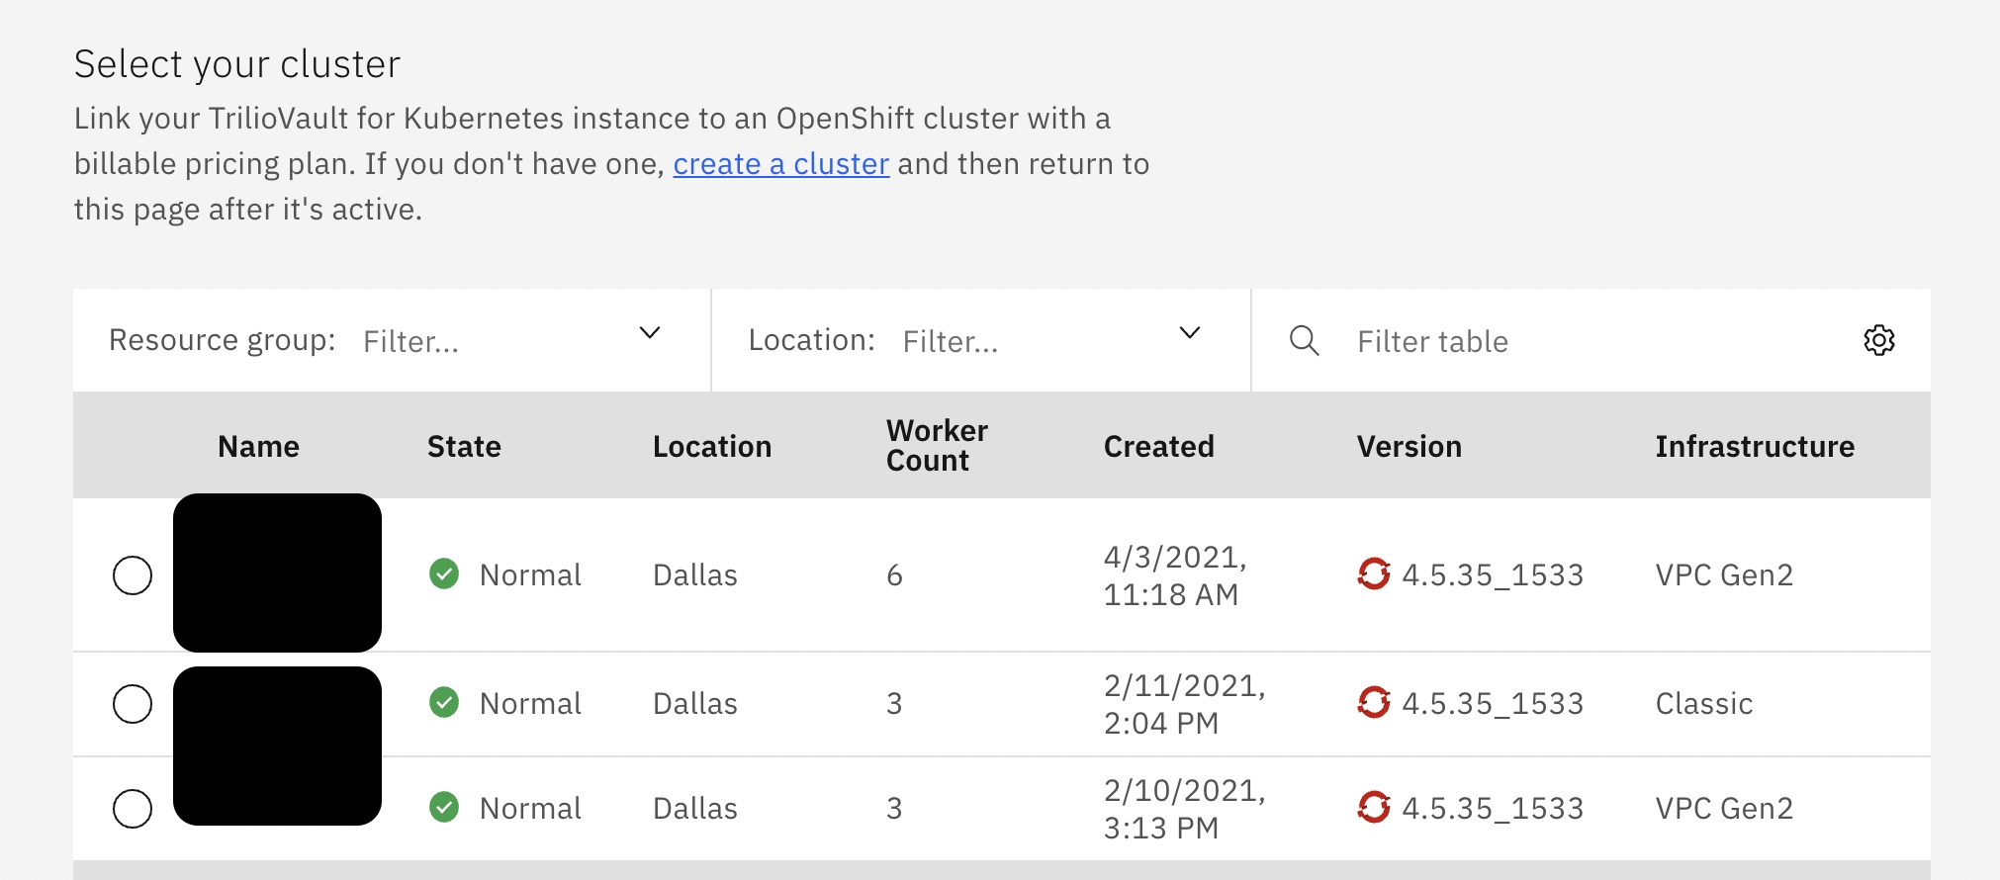Select the Classic infrastructure cluster radio button
This screenshot has width=2000, height=880.
(x=133, y=703)
